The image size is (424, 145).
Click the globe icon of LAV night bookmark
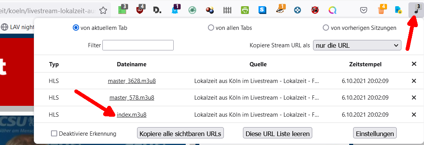(5, 27)
